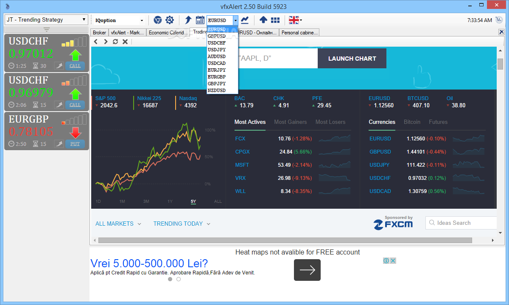Open the JT - Trending Strategy dropdown

tap(46, 20)
